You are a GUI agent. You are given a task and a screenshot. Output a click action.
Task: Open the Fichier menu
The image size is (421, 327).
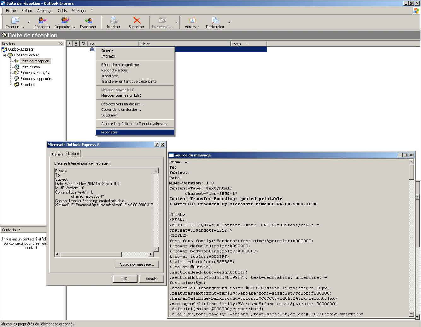[11, 10]
